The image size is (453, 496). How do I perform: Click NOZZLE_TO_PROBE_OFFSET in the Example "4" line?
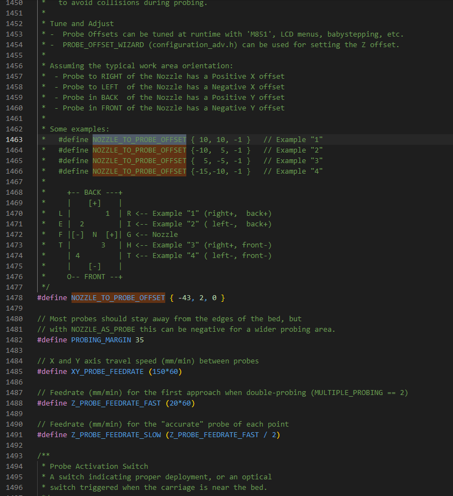click(x=139, y=171)
